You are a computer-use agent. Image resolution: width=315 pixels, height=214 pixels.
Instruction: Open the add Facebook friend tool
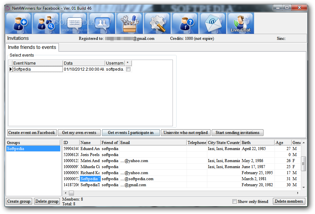19,23
